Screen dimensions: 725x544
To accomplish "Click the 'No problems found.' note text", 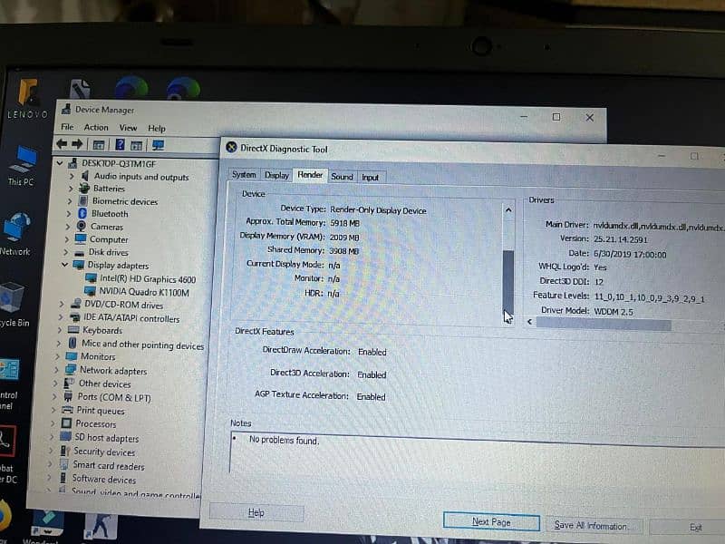I will pos(284,440).
